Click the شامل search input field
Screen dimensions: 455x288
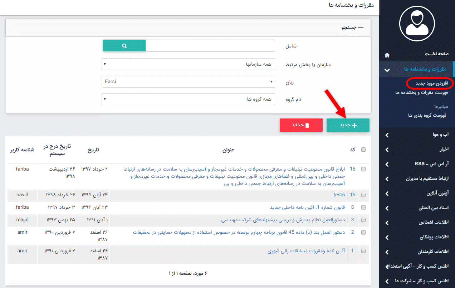point(211,45)
